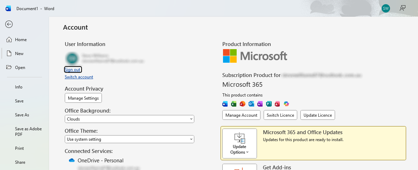Choose Save in the sidebar
This screenshot has height=170, width=418.
tap(19, 101)
